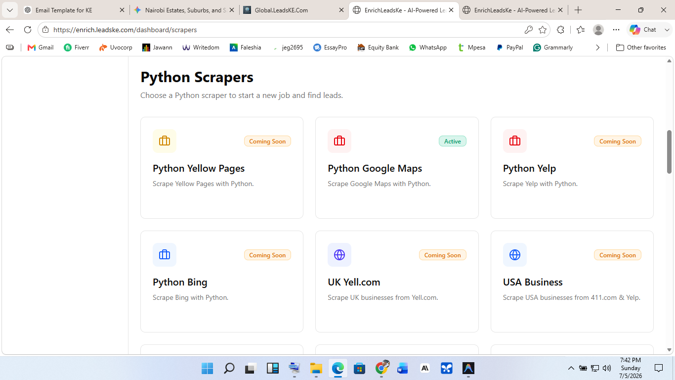Click the page vertical scrollbar thumb
Viewport: 675px width, 380px height.
(x=670, y=152)
